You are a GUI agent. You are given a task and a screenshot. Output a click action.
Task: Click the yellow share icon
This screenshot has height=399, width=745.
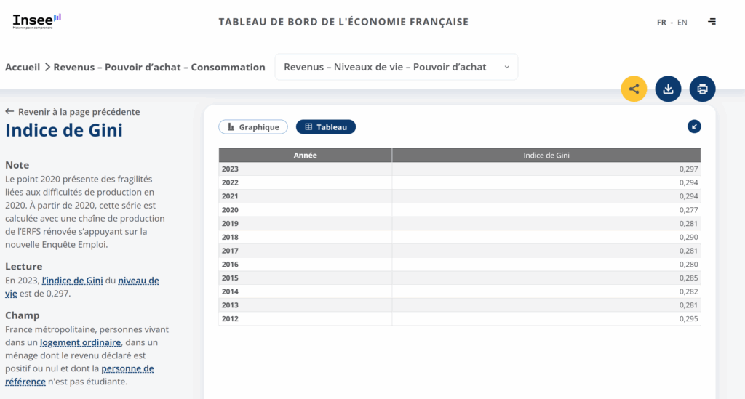634,89
